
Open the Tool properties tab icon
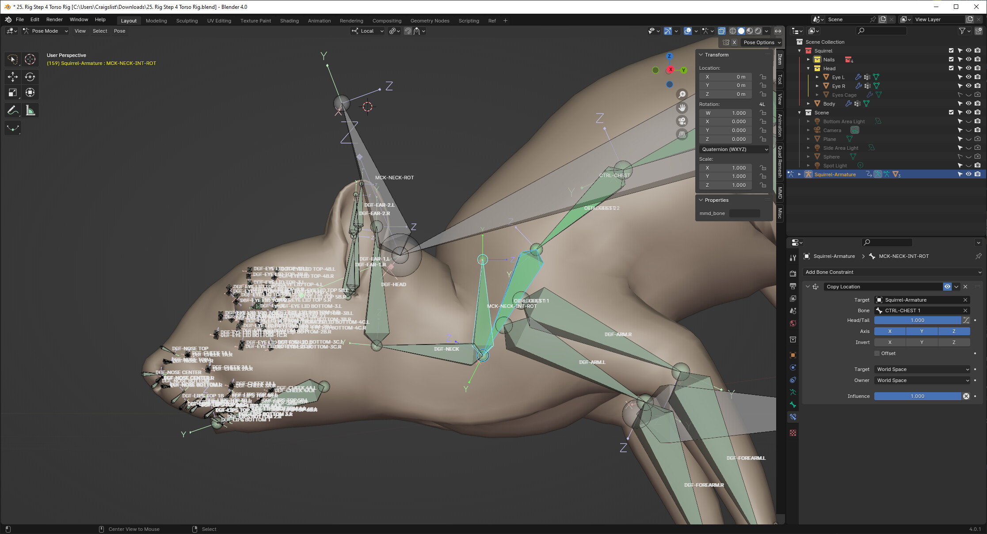793,258
